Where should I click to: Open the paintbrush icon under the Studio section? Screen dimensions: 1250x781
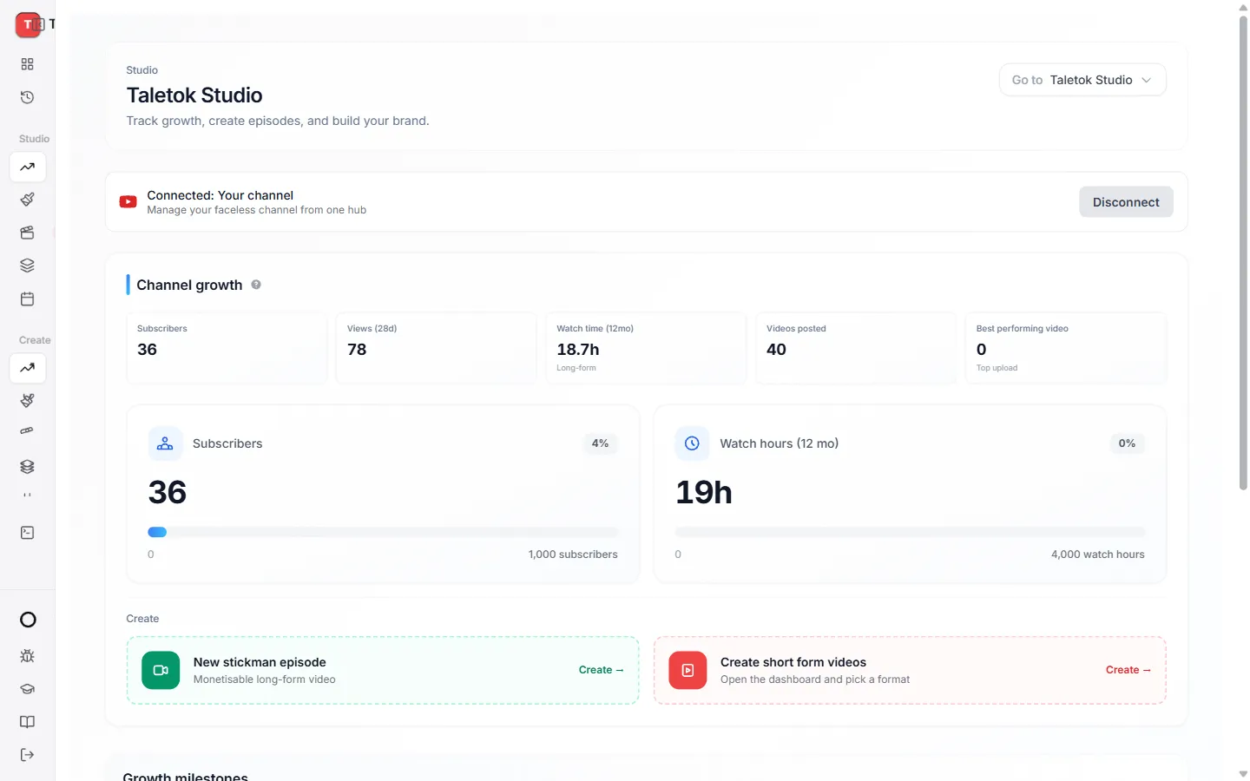coord(28,200)
